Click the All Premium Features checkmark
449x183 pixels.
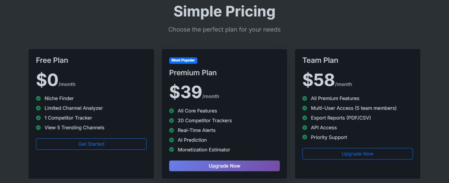(305, 98)
